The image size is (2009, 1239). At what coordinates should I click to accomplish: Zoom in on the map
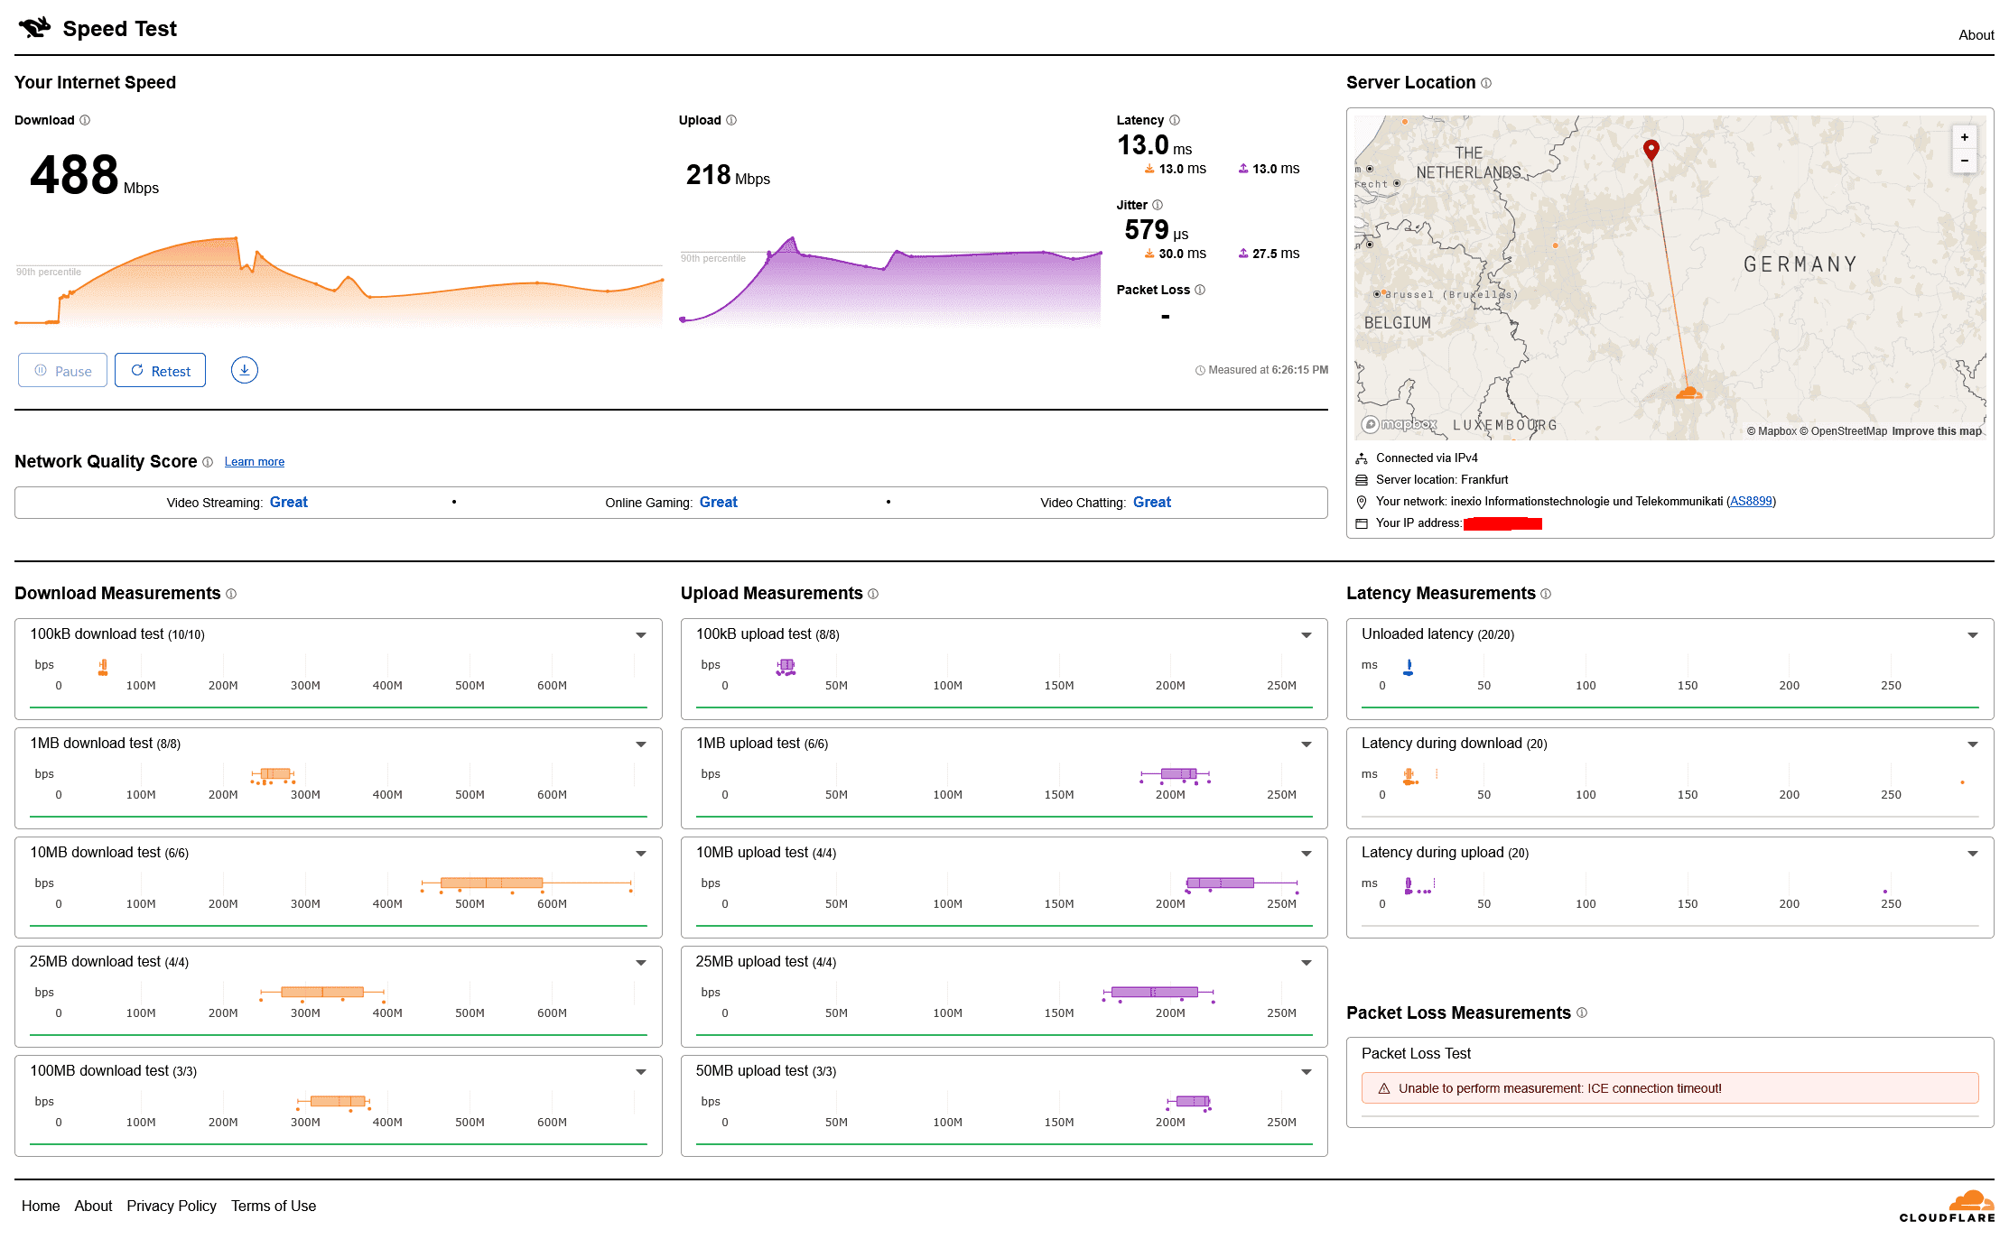pyautogui.click(x=1965, y=137)
